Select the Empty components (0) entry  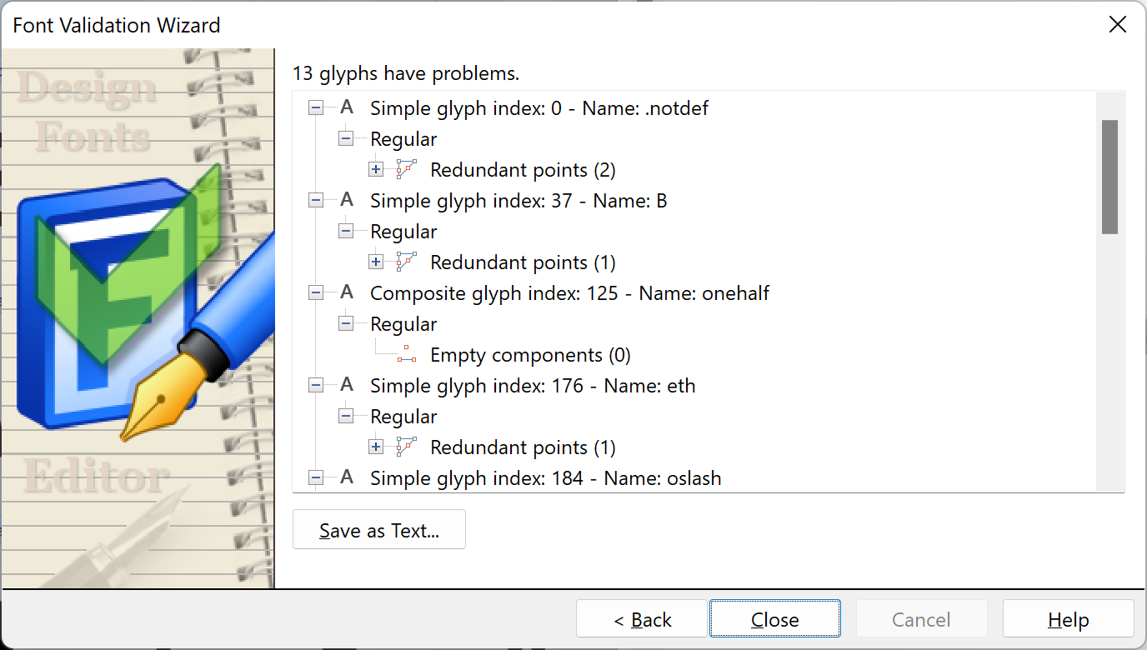[x=529, y=355]
